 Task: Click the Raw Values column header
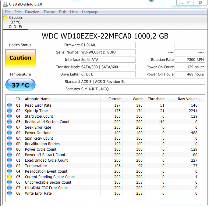[x=182, y=99]
